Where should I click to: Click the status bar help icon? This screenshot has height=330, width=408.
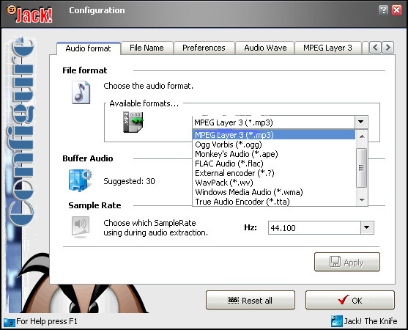click(10, 322)
